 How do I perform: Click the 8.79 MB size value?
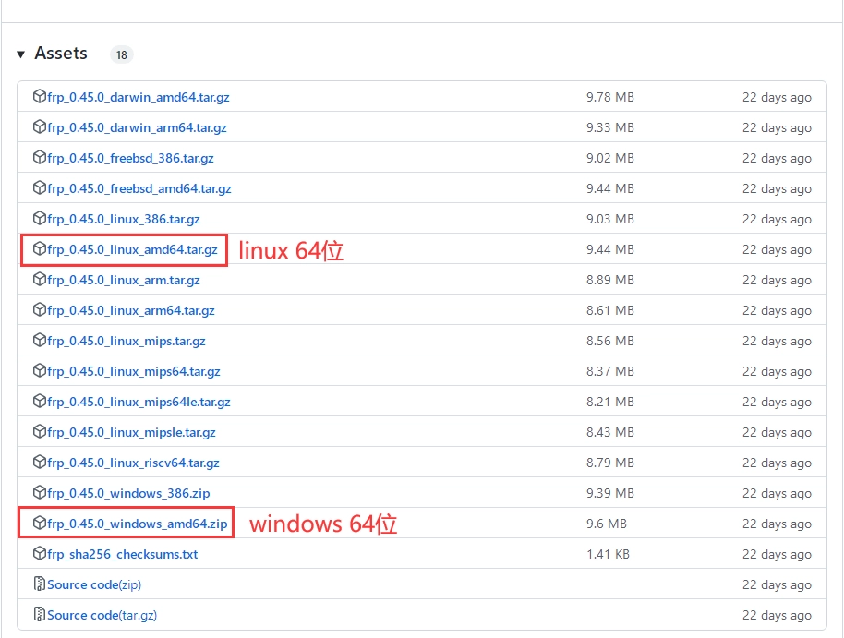tap(610, 463)
